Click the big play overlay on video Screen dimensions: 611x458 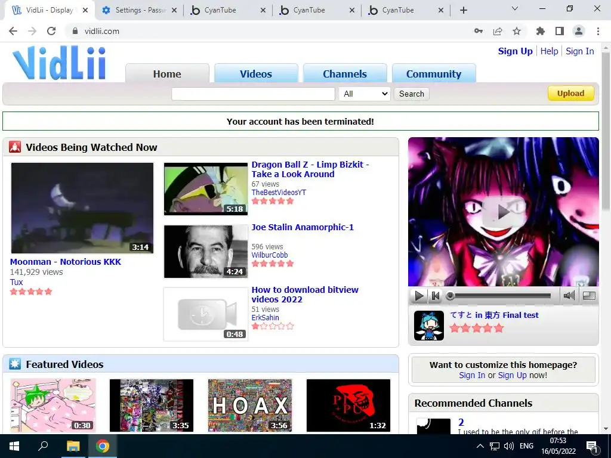tap(503, 212)
